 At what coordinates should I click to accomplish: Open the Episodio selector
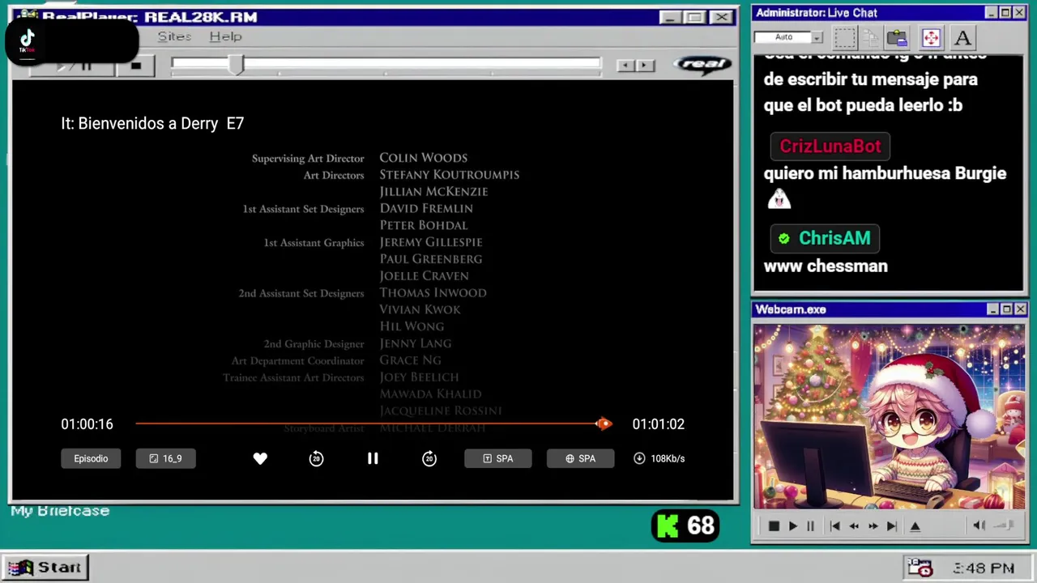(91, 458)
